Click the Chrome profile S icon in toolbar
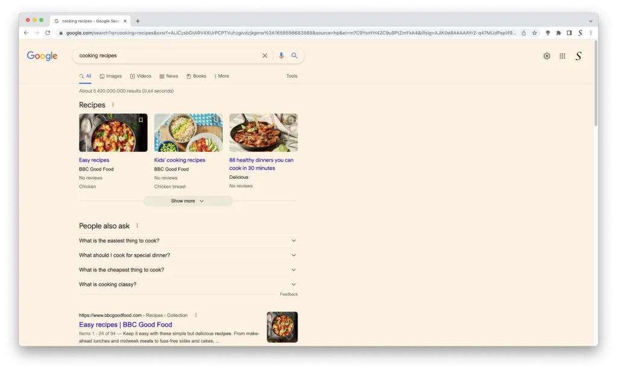The image size is (617, 371). [580, 33]
